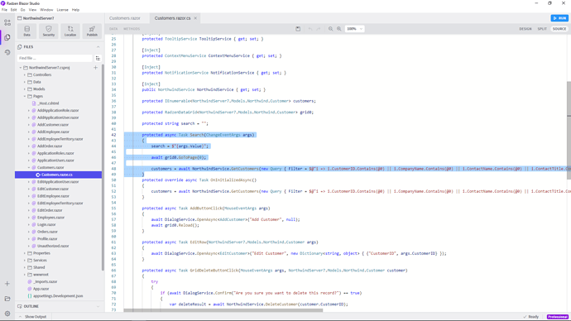
Task: Collapse the Pages folder
Action: 25,96
